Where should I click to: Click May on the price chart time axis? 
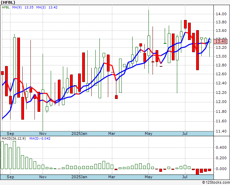tap(148, 133)
